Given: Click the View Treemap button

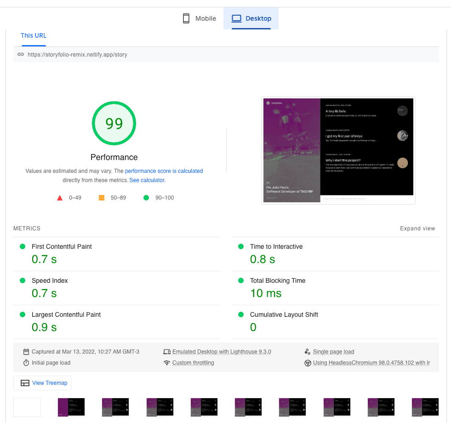Looking at the screenshot, I should pyautogui.click(x=42, y=383).
